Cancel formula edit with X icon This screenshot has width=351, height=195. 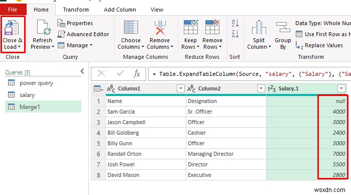101,73
